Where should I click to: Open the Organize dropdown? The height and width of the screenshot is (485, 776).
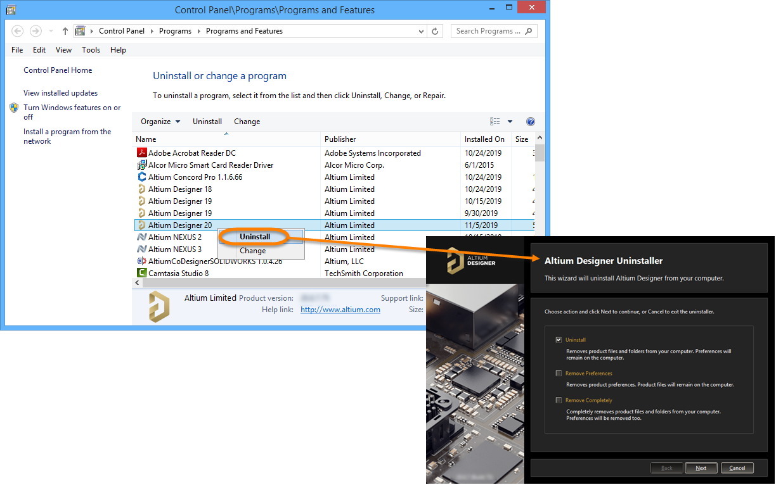(160, 122)
